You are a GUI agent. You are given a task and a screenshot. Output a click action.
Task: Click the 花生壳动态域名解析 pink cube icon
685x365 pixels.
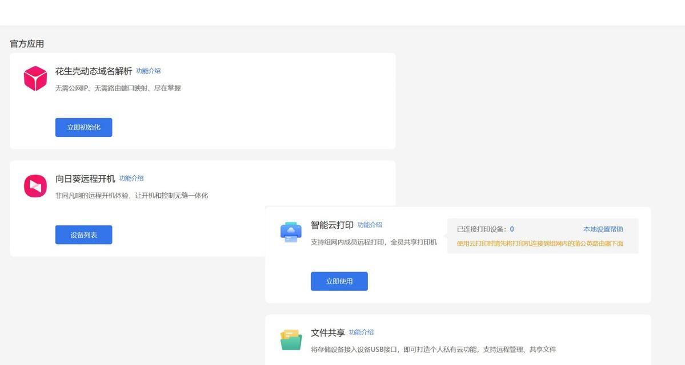(x=35, y=79)
